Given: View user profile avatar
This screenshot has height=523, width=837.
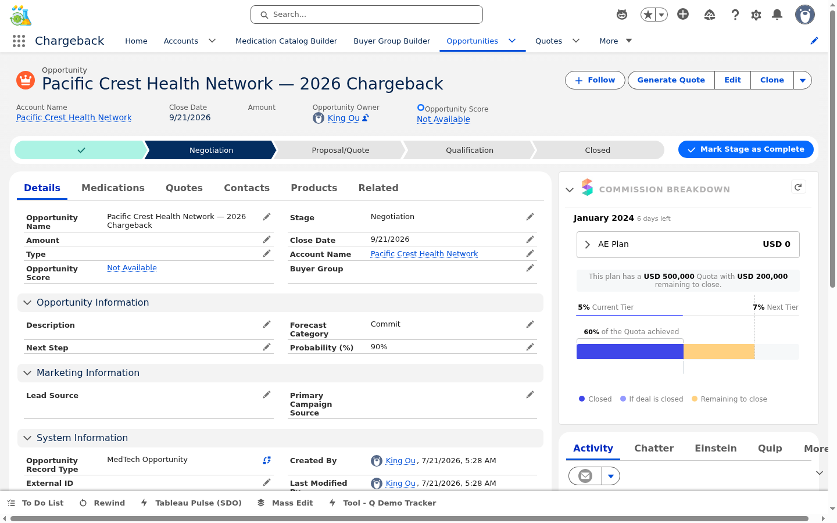Looking at the screenshot, I should (805, 15).
